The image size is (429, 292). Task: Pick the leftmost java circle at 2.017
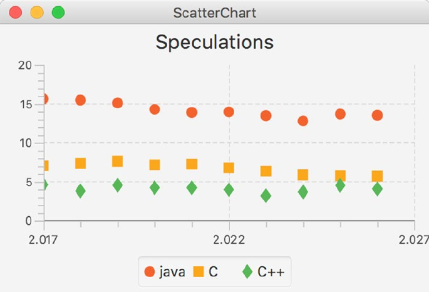tap(44, 99)
